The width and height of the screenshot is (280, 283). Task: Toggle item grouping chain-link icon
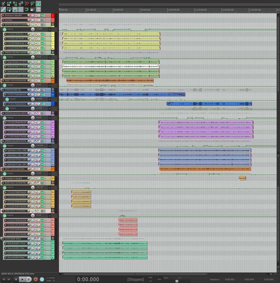pos(3,10)
